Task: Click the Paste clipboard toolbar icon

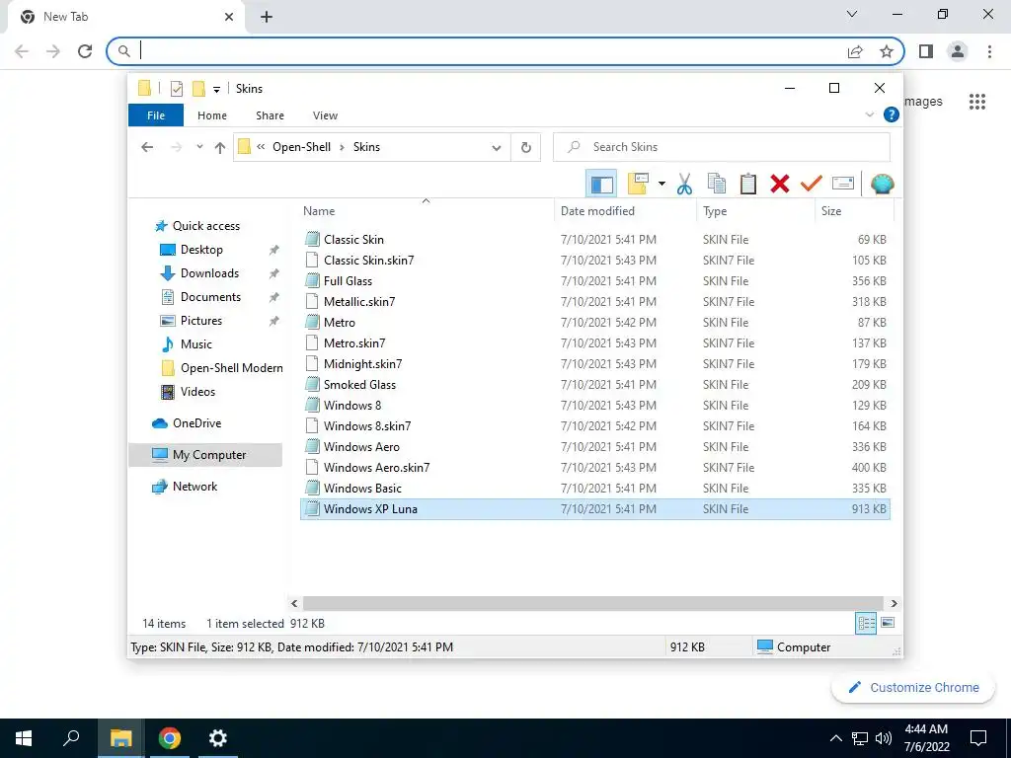Action: (748, 185)
